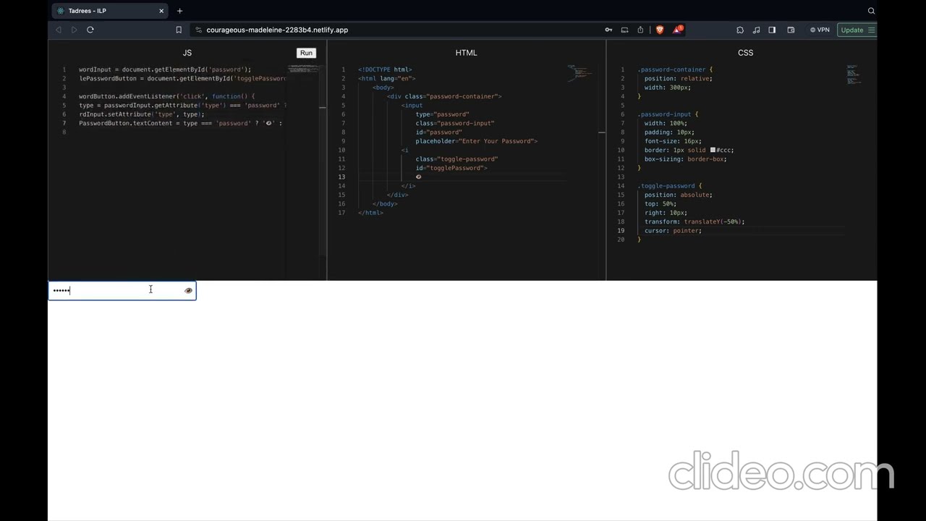Click the JS editor minimap
926x521 pixels.
[302, 68]
